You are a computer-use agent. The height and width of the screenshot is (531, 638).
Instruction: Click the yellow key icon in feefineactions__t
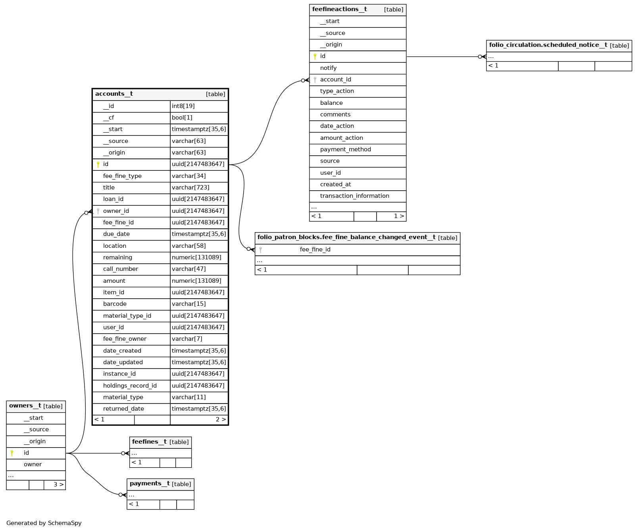pos(315,56)
